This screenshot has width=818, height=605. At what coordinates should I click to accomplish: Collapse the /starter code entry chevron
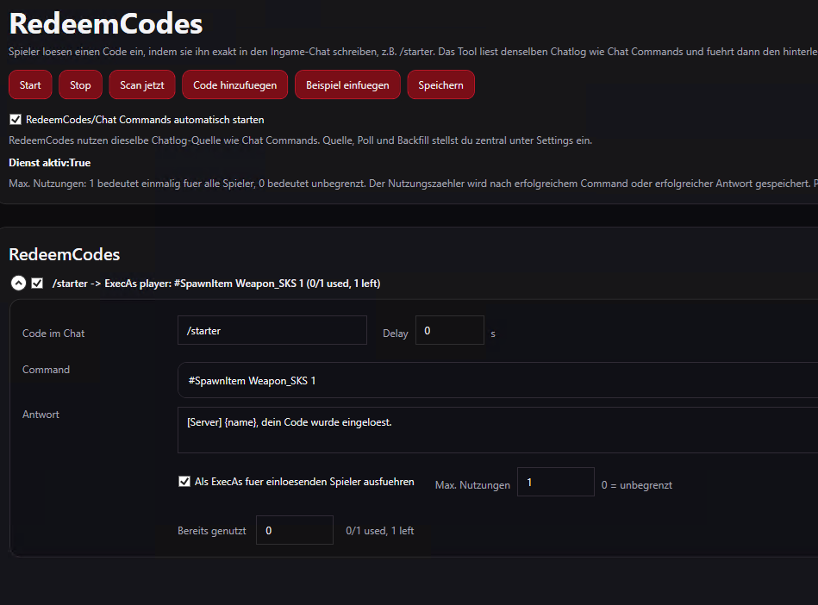[x=18, y=284]
